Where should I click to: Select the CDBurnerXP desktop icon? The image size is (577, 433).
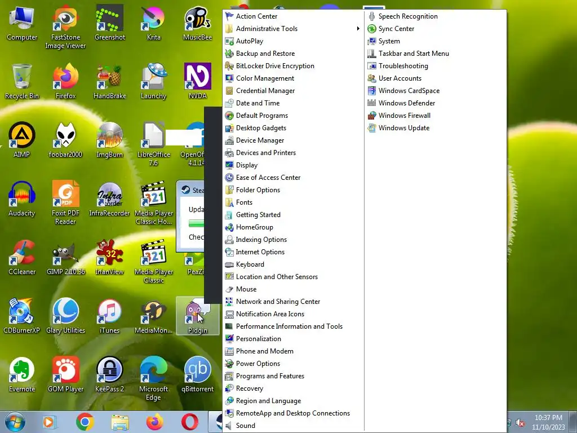pyautogui.click(x=22, y=316)
